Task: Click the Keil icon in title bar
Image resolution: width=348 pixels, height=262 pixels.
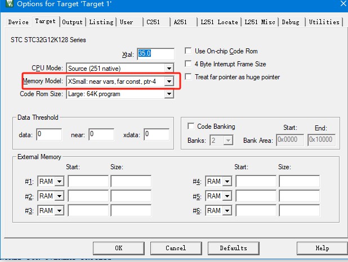Action: click(9, 3)
